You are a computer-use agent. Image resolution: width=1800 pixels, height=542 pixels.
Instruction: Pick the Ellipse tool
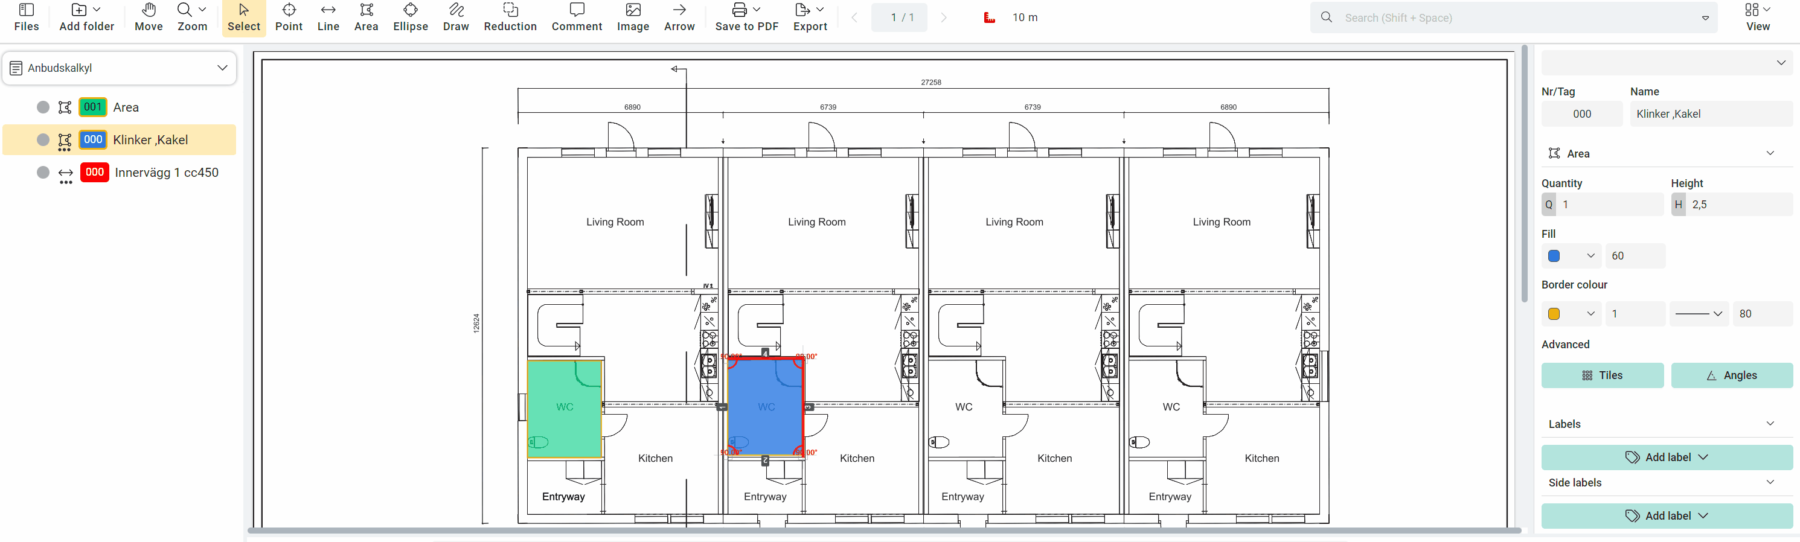coord(410,18)
